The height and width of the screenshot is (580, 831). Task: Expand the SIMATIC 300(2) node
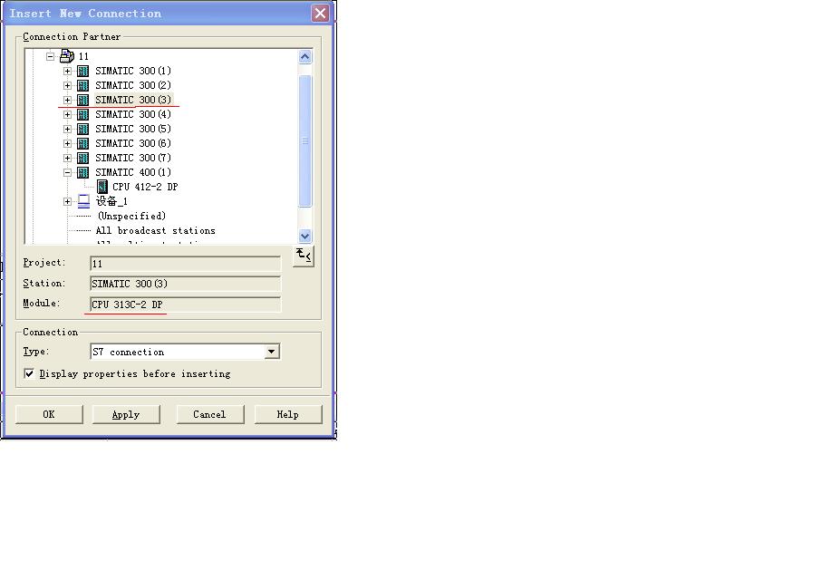pos(67,85)
